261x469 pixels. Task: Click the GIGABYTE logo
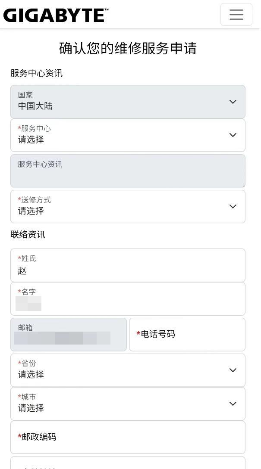(x=56, y=15)
